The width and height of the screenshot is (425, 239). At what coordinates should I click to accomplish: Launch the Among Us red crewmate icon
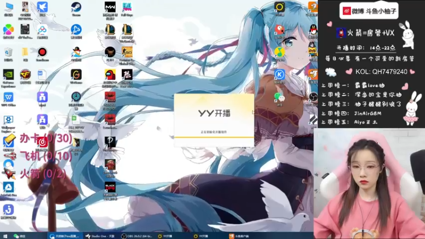click(110, 74)
